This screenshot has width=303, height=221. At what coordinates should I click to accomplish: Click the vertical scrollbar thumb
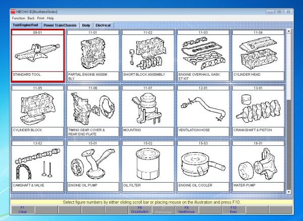tap(289, 67)
